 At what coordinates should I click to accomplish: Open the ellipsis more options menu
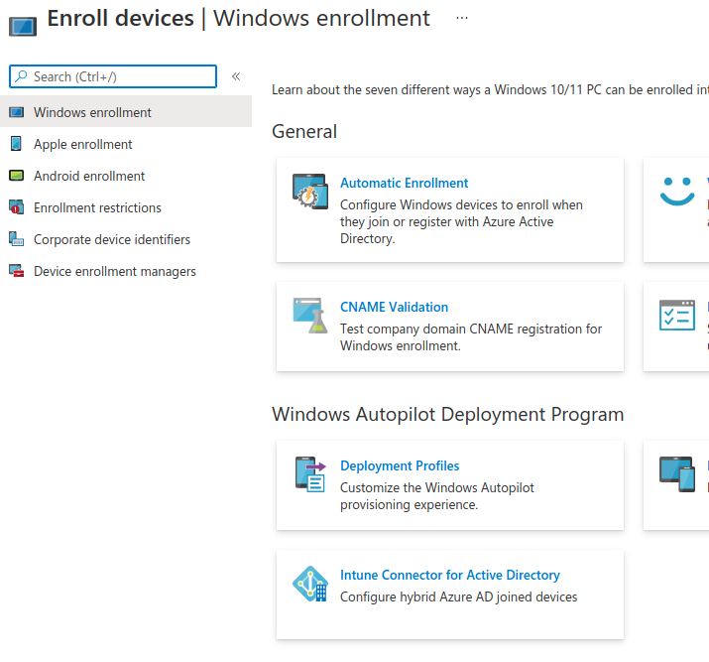(462, 18)
